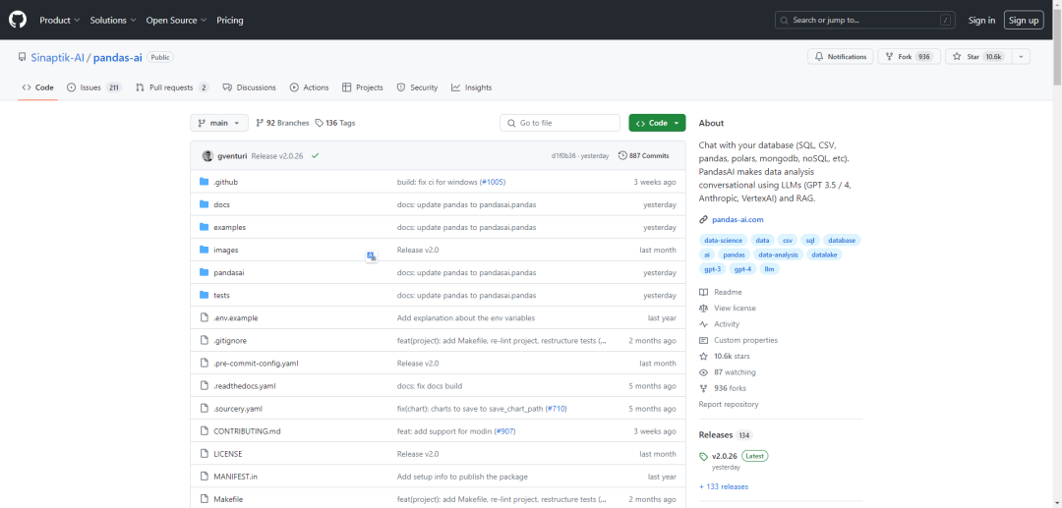Click the + 133 releases link
Screen dimensions: 1062x508
(724, 486)
